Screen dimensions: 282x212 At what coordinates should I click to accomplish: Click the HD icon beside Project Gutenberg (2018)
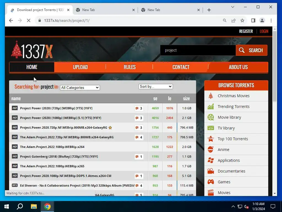click(15, 156)
